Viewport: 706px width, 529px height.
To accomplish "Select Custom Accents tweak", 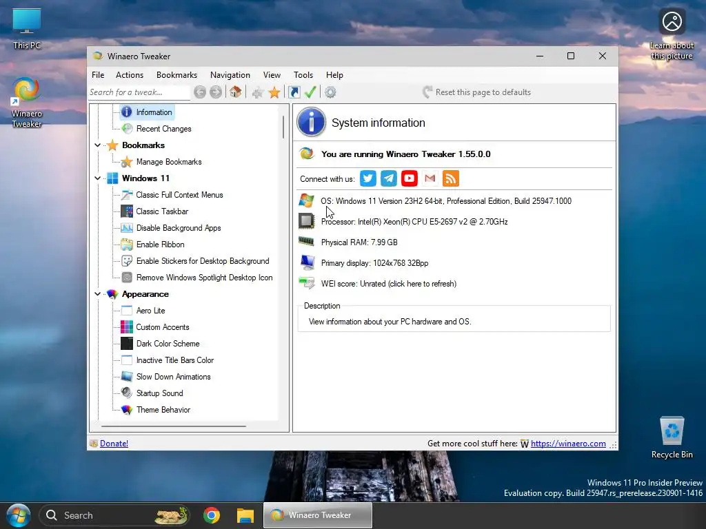I will 155,327.
